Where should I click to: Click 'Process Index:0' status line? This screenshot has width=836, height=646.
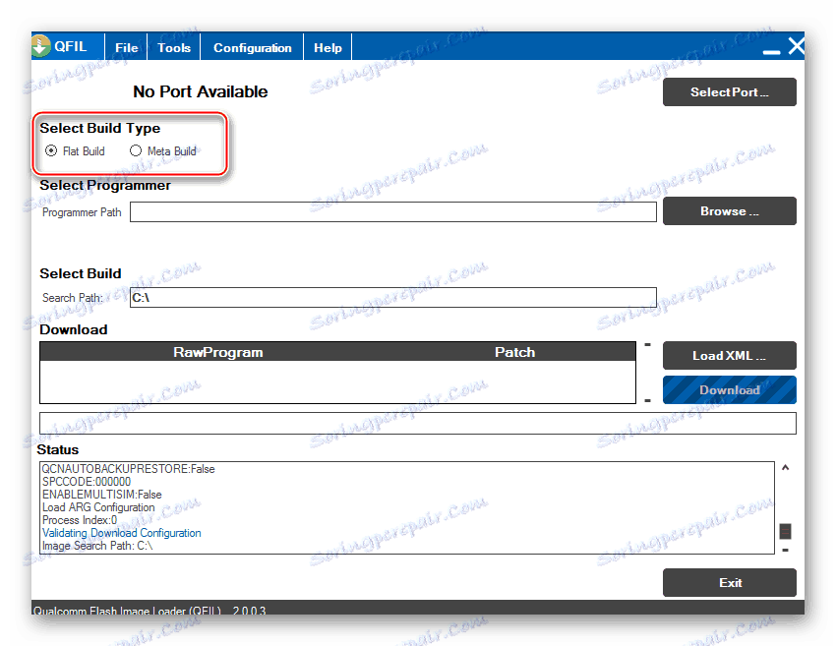coord(80,520)
